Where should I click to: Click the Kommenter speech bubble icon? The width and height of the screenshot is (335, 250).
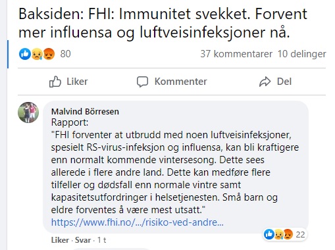pos(142,82)
